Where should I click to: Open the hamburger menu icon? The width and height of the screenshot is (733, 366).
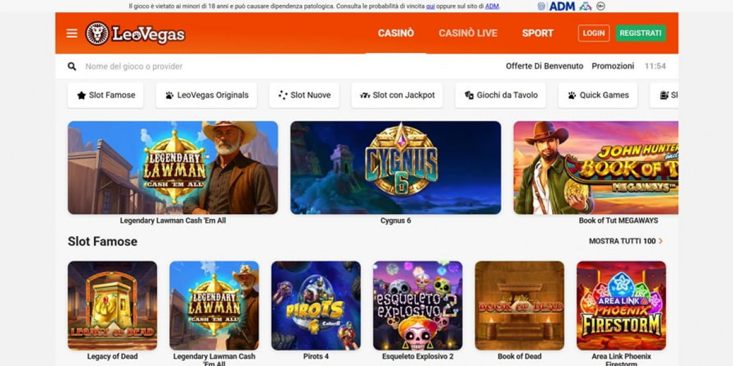[72, 33]
